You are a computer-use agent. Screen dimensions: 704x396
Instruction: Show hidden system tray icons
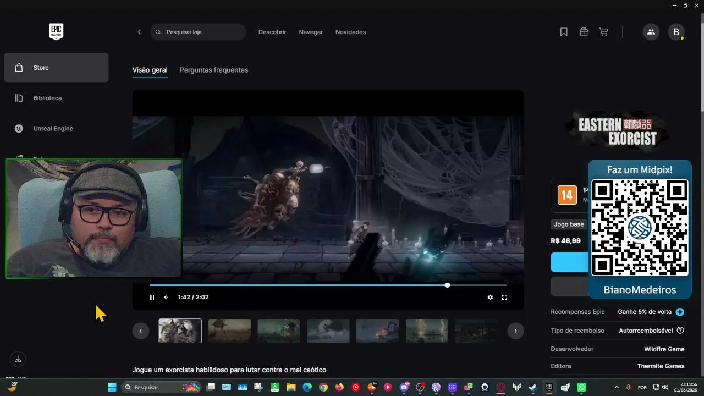point(617,387)
